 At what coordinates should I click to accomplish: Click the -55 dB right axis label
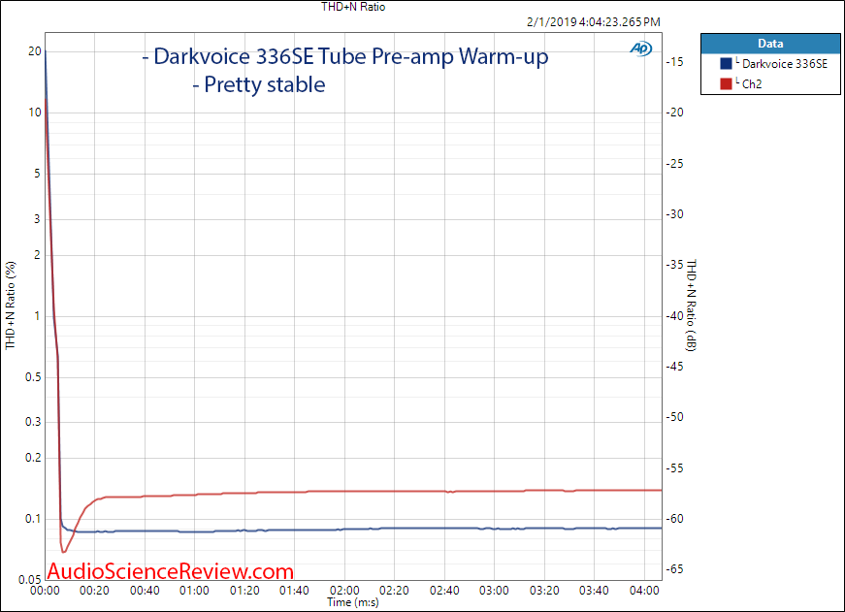point(674,468)
